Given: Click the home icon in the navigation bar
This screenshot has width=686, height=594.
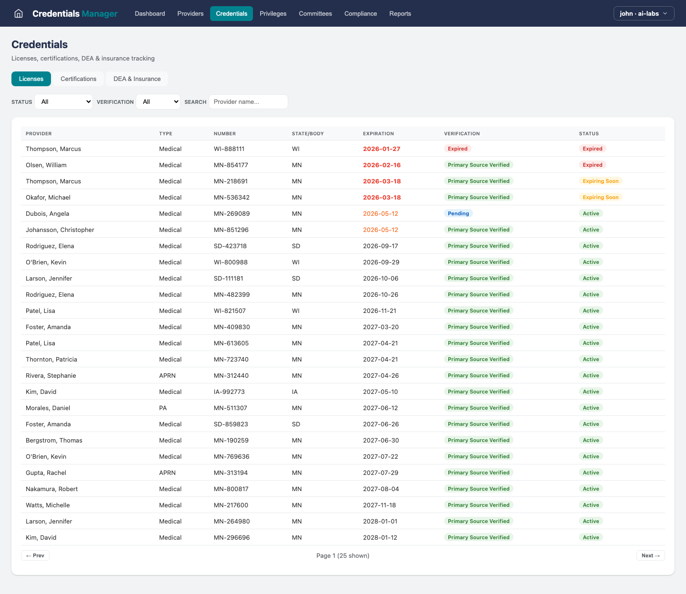Looking at the screenshot, I should tap(18, 13).
